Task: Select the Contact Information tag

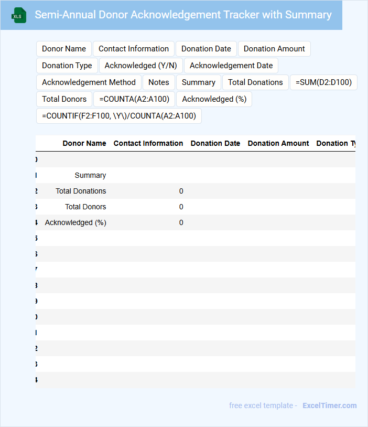Action: coord(134,49)
